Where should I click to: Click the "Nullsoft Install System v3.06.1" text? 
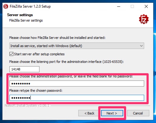tap(27, 105)
